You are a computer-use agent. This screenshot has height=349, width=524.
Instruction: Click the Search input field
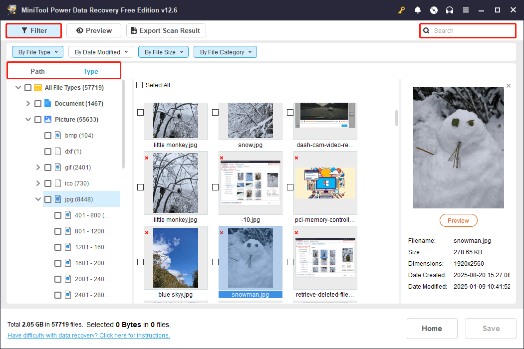[469, 30]
